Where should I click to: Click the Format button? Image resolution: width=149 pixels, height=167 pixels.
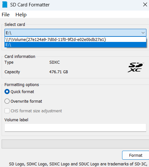[136, 155]
